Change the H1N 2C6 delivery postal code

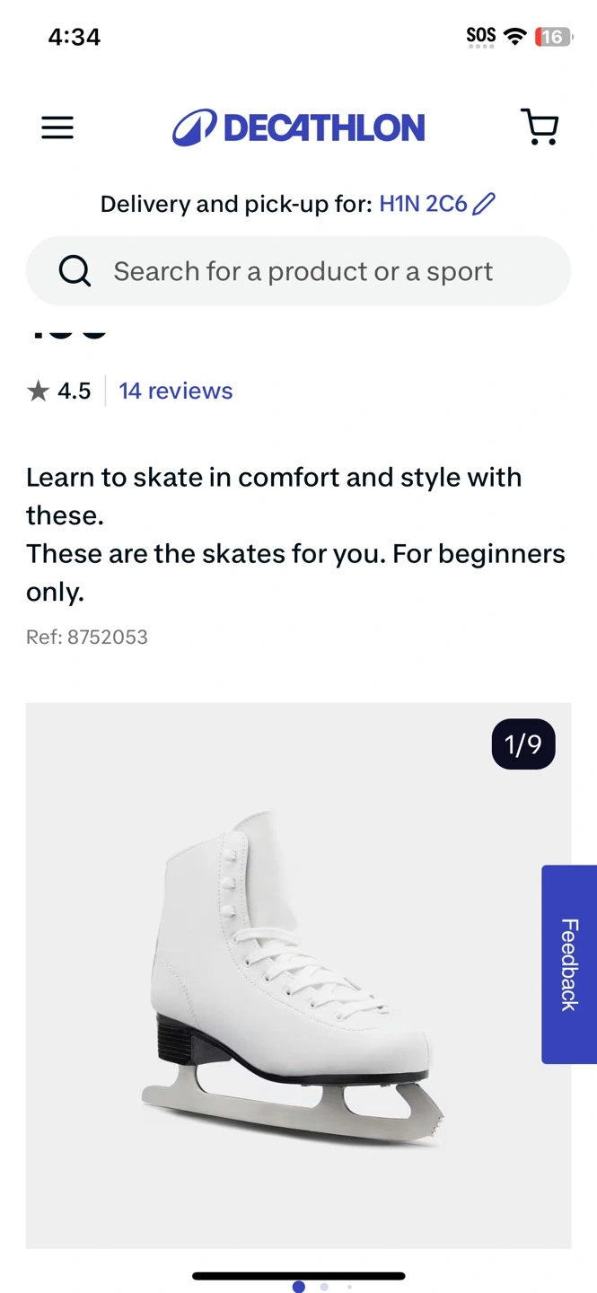[x=423, y=205]
